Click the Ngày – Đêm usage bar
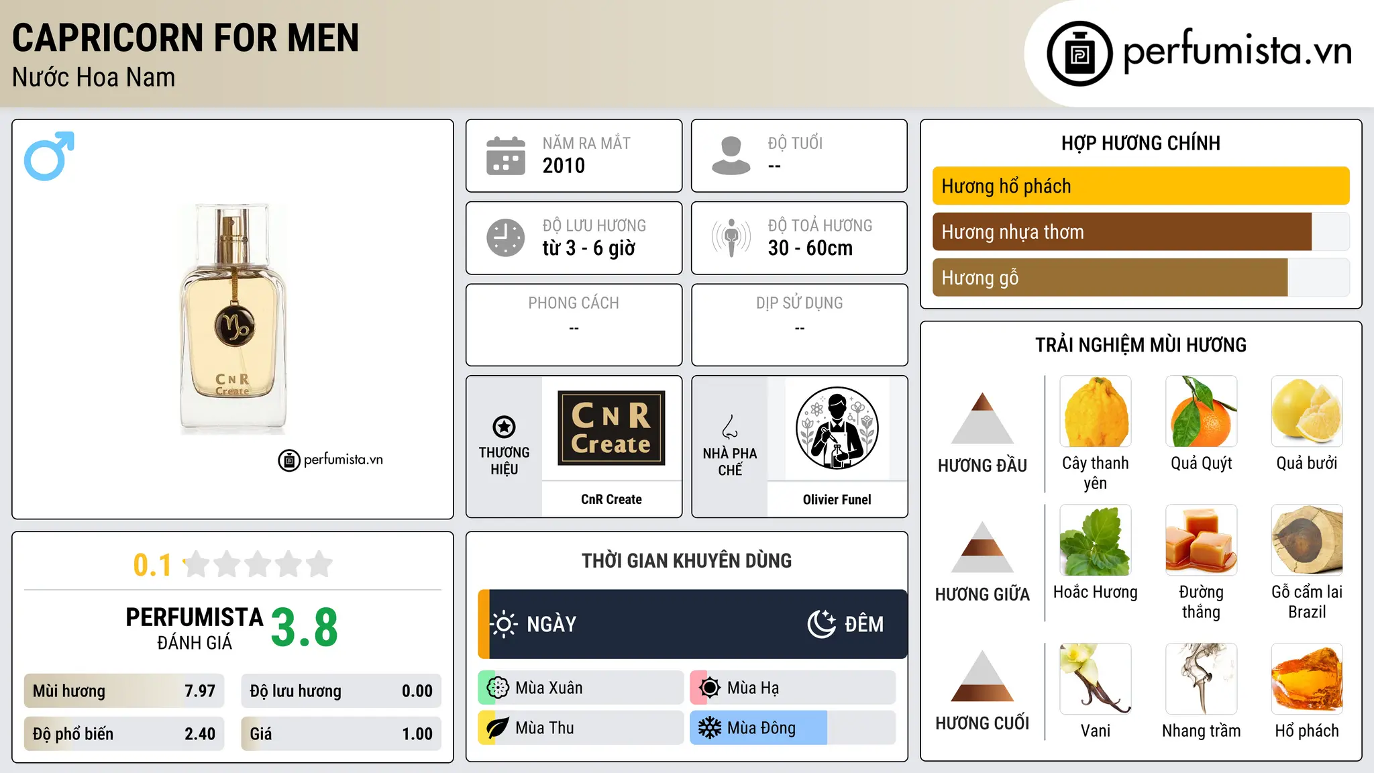Viewport: 1374px width, 773px height. coord(692,624)
